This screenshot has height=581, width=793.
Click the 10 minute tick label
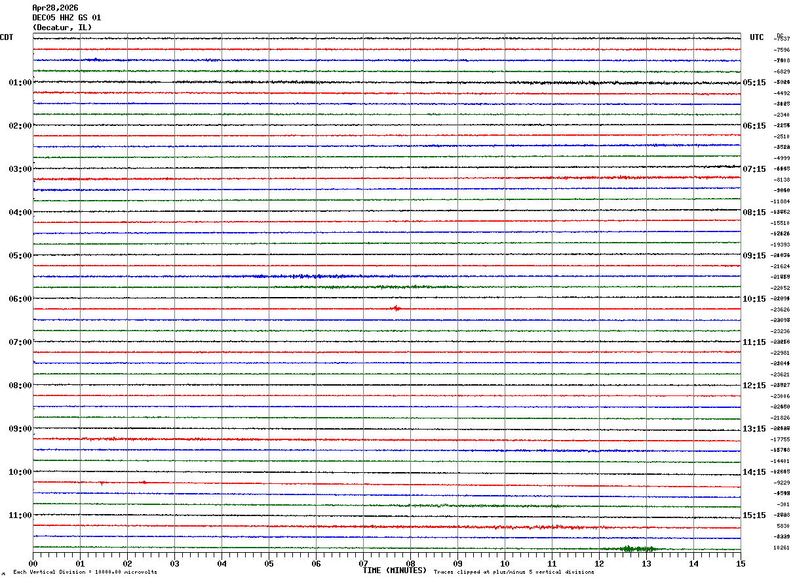click(505, 563)
